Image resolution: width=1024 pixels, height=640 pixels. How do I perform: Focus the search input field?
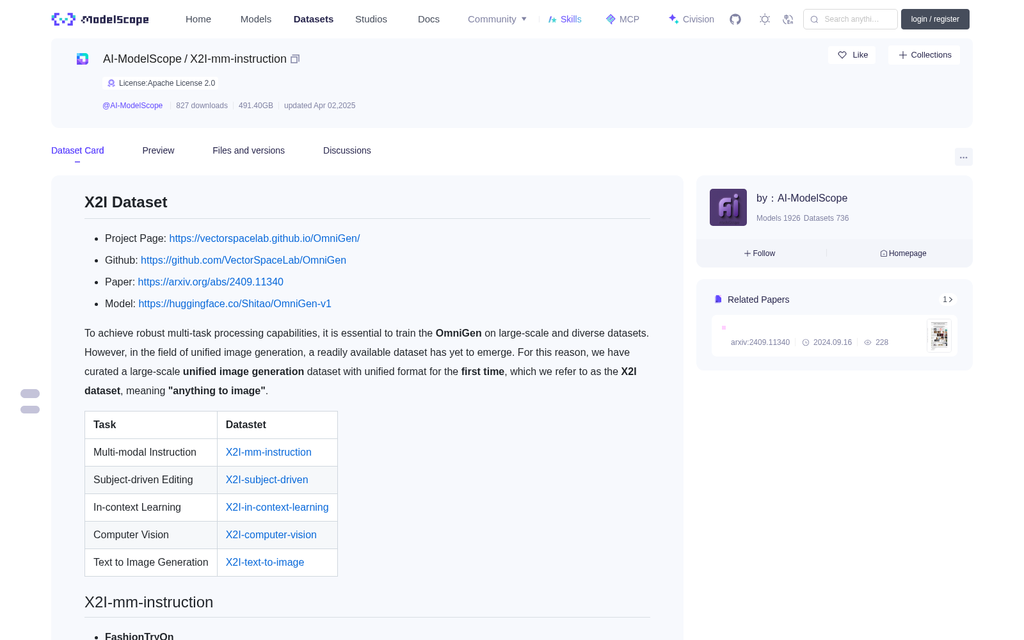tap(851, 19)
